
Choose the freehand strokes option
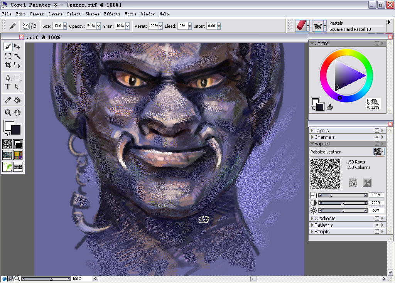[26, 26]
